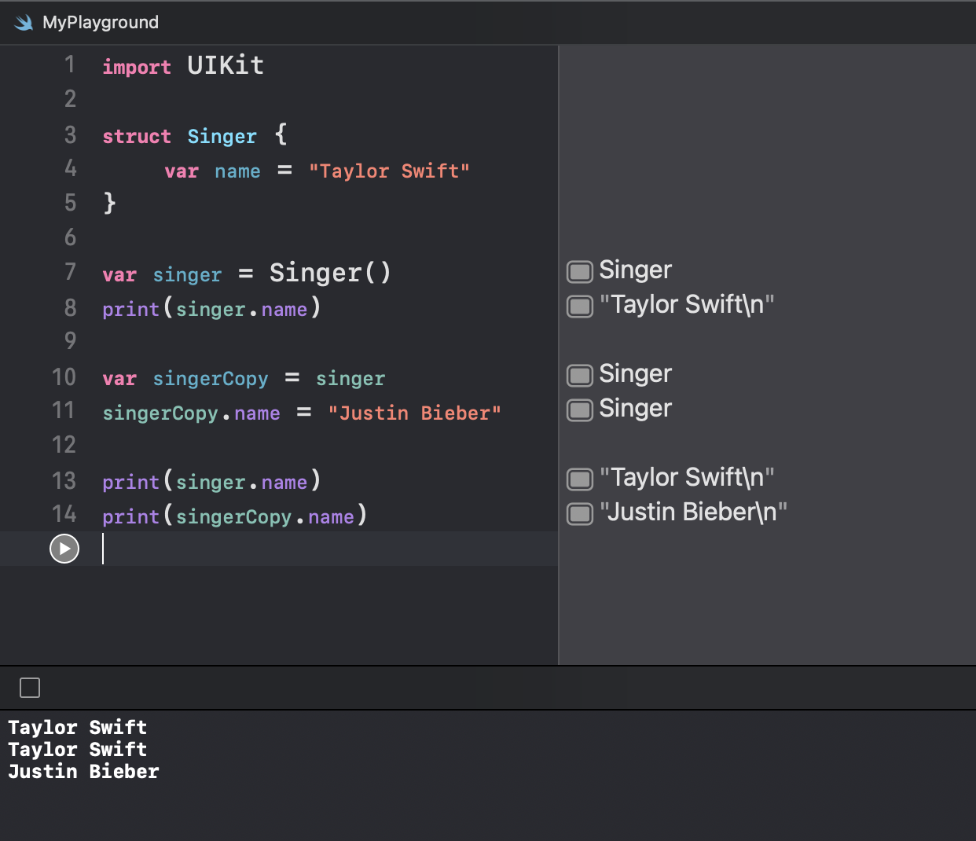Screen dimensions: 976x841
Task: Show inline result for line 11 Singer
Action: (x=580, y=410)
